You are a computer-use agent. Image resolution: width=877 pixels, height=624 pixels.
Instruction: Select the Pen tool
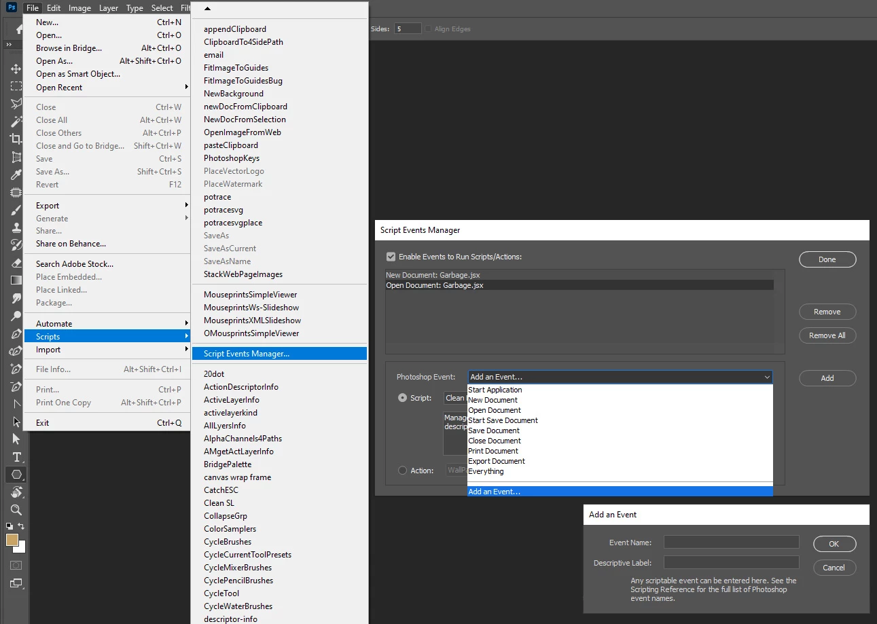tap(16, 333)
